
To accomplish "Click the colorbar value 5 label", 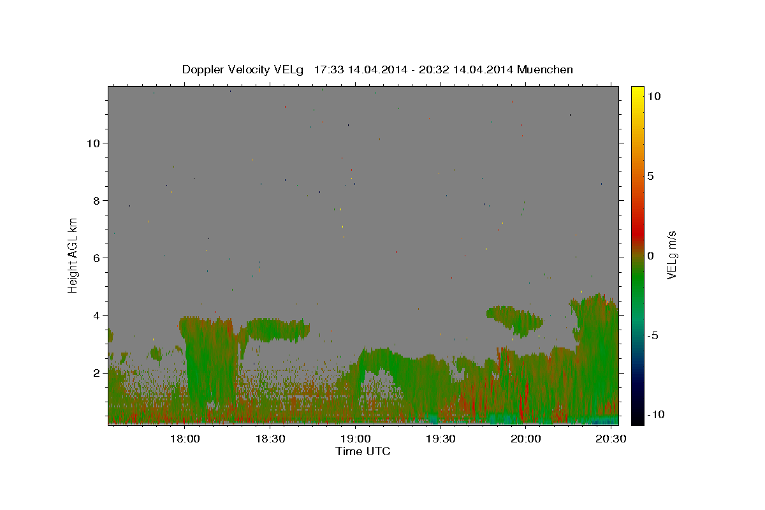I will coord(650,176).
